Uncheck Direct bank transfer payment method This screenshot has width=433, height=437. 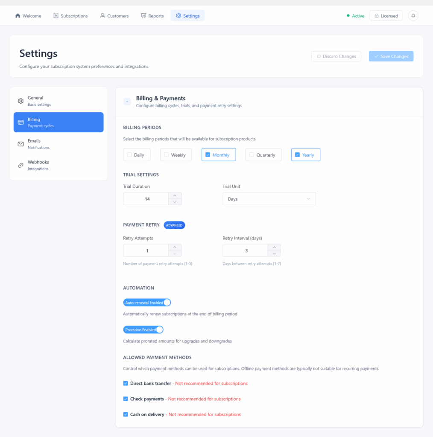[x=126, y=383]
